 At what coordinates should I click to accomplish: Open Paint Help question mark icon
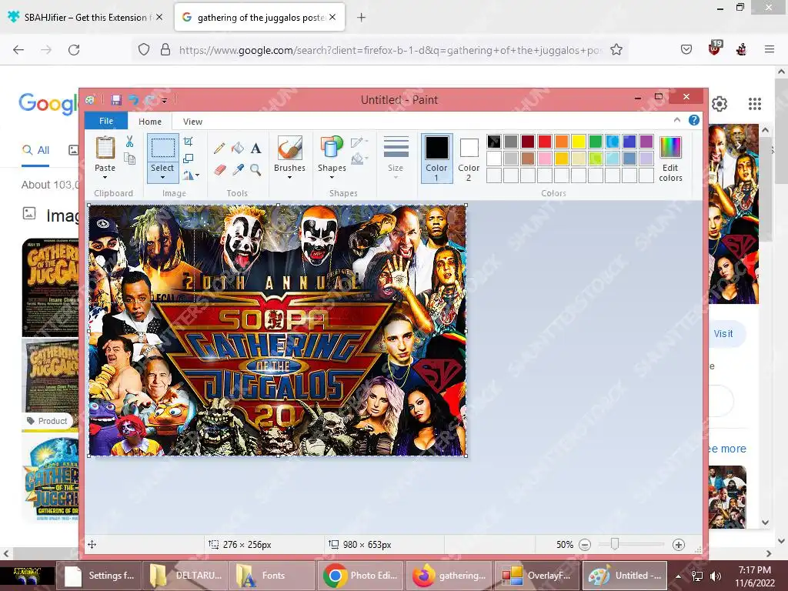[694, 120]
